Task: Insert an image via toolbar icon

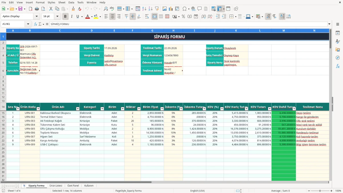Action: coord(165,9)
